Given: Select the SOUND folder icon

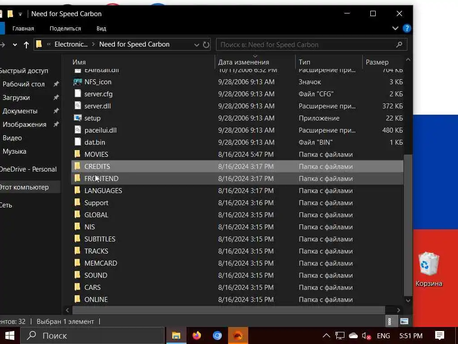Looking at the screenshot, I should pos(77,275).
